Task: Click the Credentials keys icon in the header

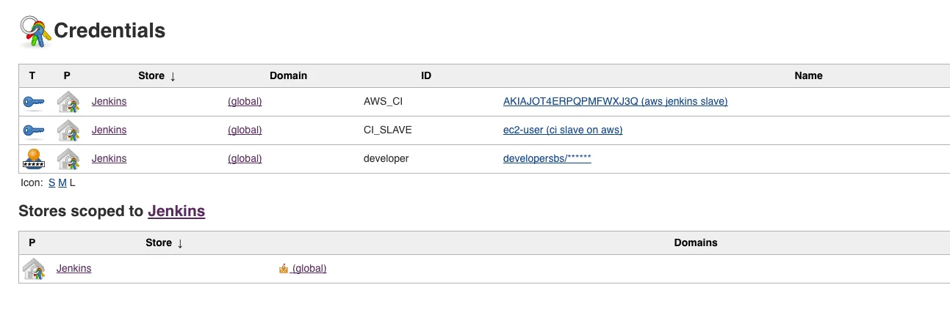Action: click(x=35, y=31)
